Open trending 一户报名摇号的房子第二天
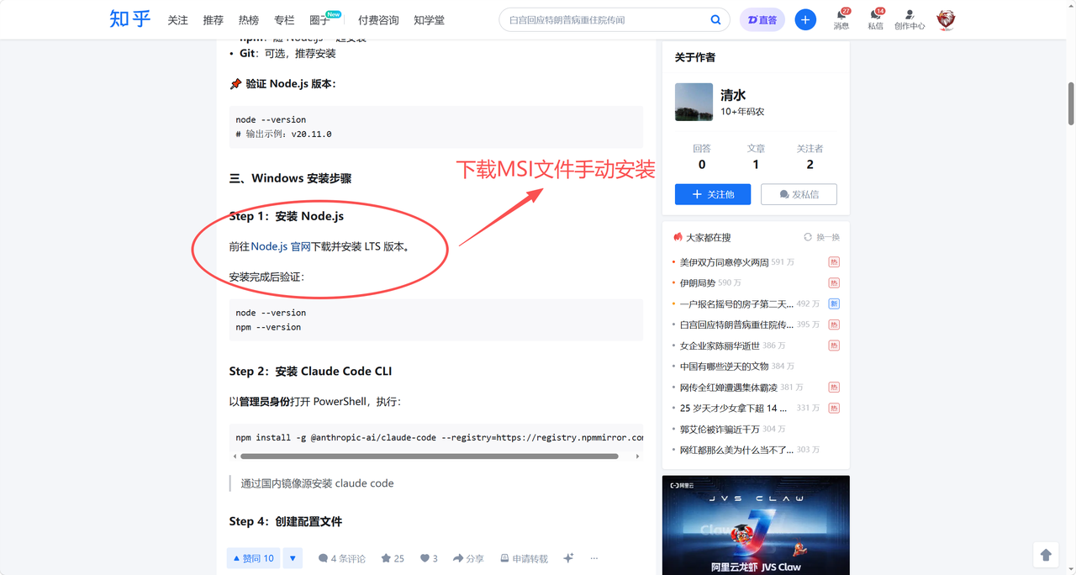This screenshot has height=575, width=1076. (x=736, y=303)
